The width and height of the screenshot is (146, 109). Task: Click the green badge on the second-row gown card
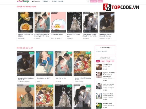tap(69, 86)
